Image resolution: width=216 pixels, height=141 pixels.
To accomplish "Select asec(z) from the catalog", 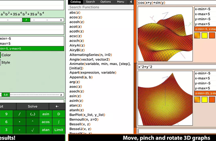I will (x=76, y=86).
